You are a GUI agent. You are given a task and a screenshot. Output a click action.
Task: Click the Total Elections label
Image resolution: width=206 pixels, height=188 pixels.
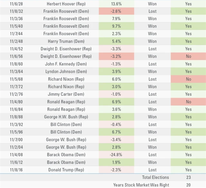(155, 177)
